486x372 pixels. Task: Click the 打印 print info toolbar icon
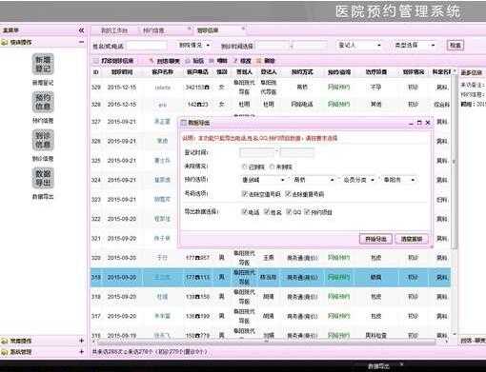(113, 61)
